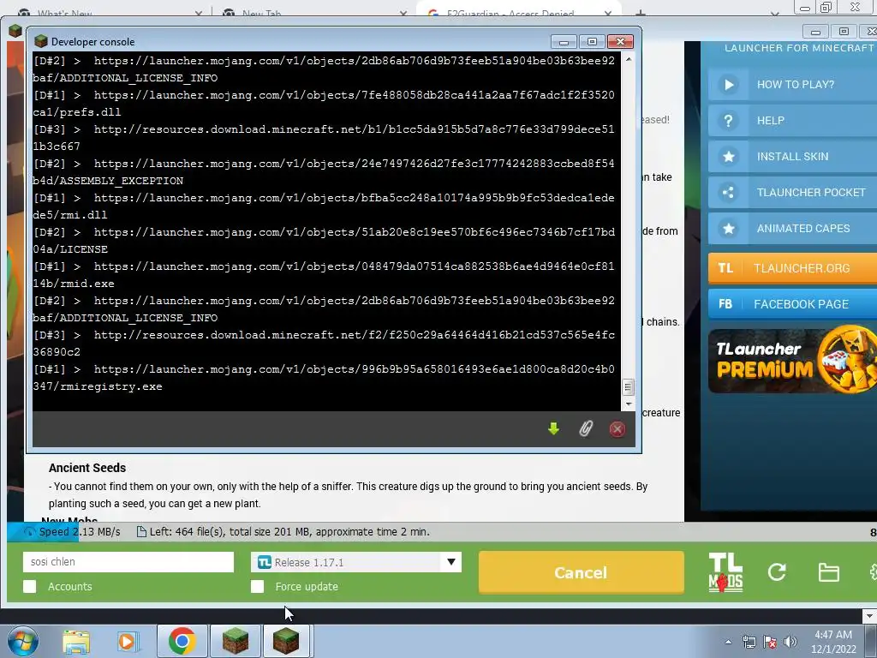This screenshot has height=658, width=877.
Task: Click the volume speaker tray icon
Action: click(790, 642)
